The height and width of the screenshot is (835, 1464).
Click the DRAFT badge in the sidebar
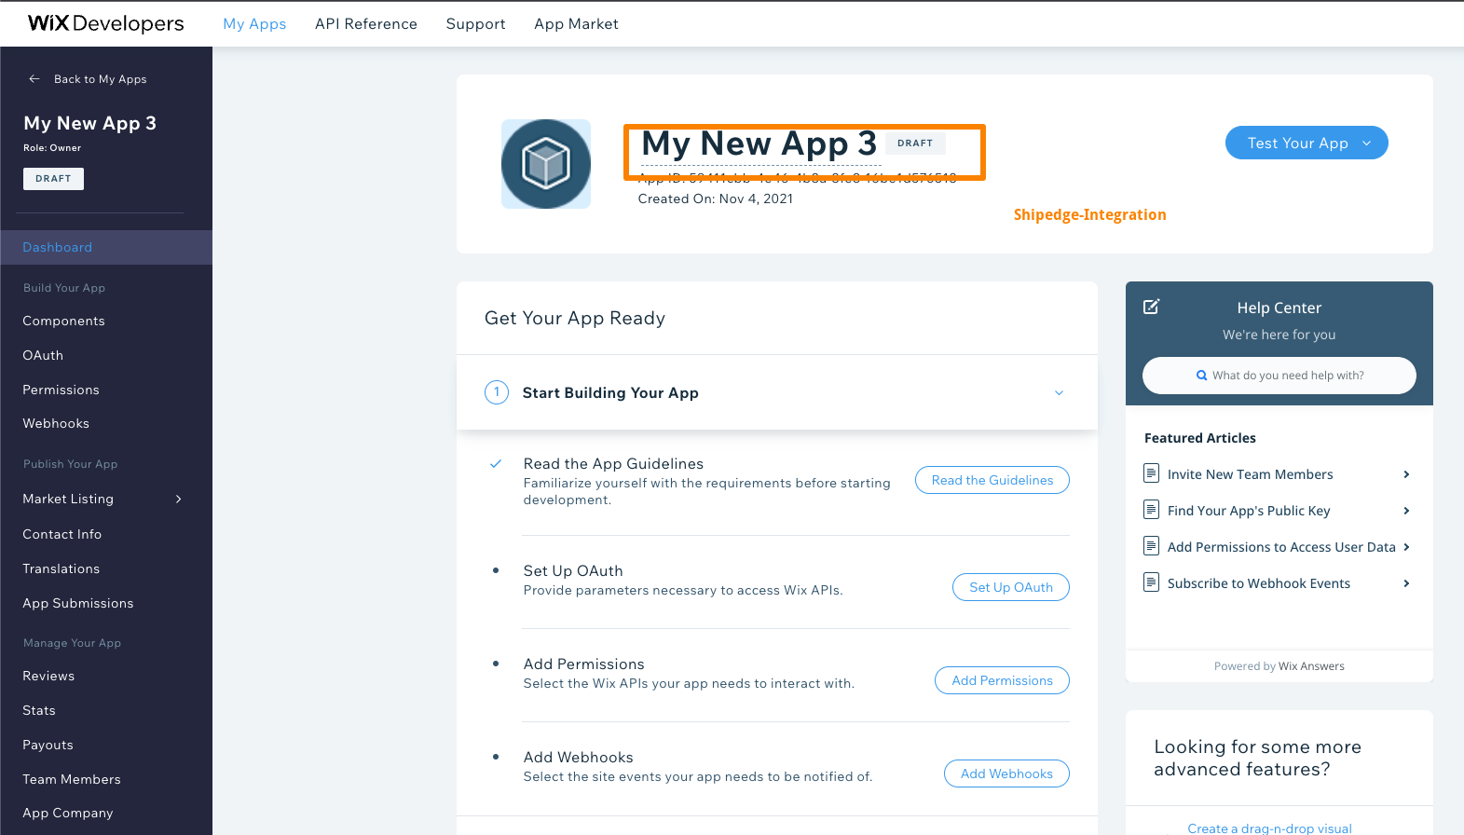53,179
